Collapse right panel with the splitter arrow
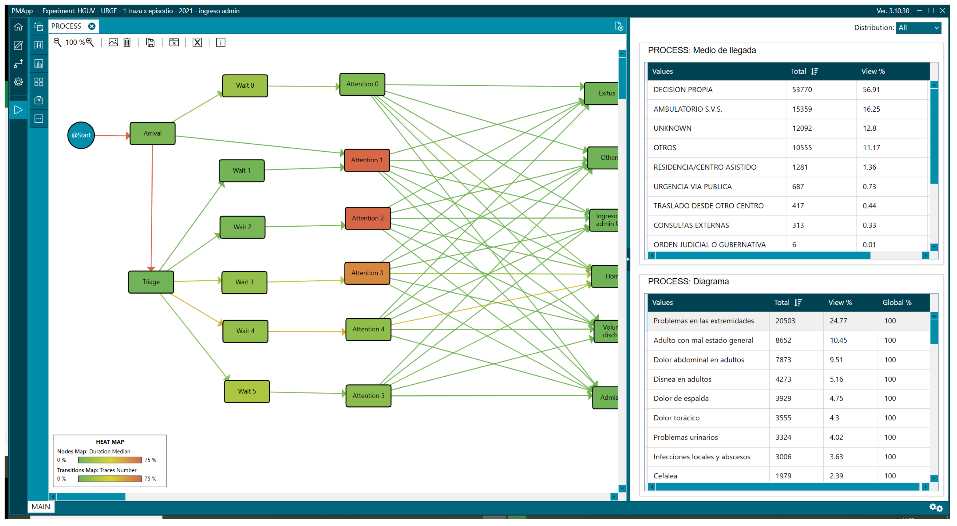The image size is (957, 526). click(628, 259)
